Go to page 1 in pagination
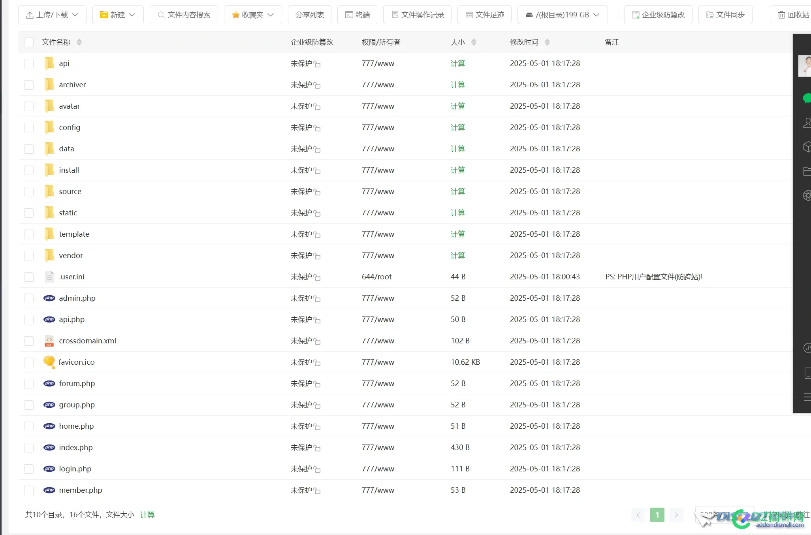The height and width of the screenshot is (535, 811). coord(657,514)
